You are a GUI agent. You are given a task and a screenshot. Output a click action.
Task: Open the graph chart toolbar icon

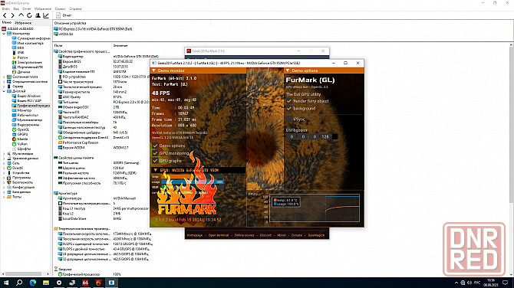click(x=46, y=15)
